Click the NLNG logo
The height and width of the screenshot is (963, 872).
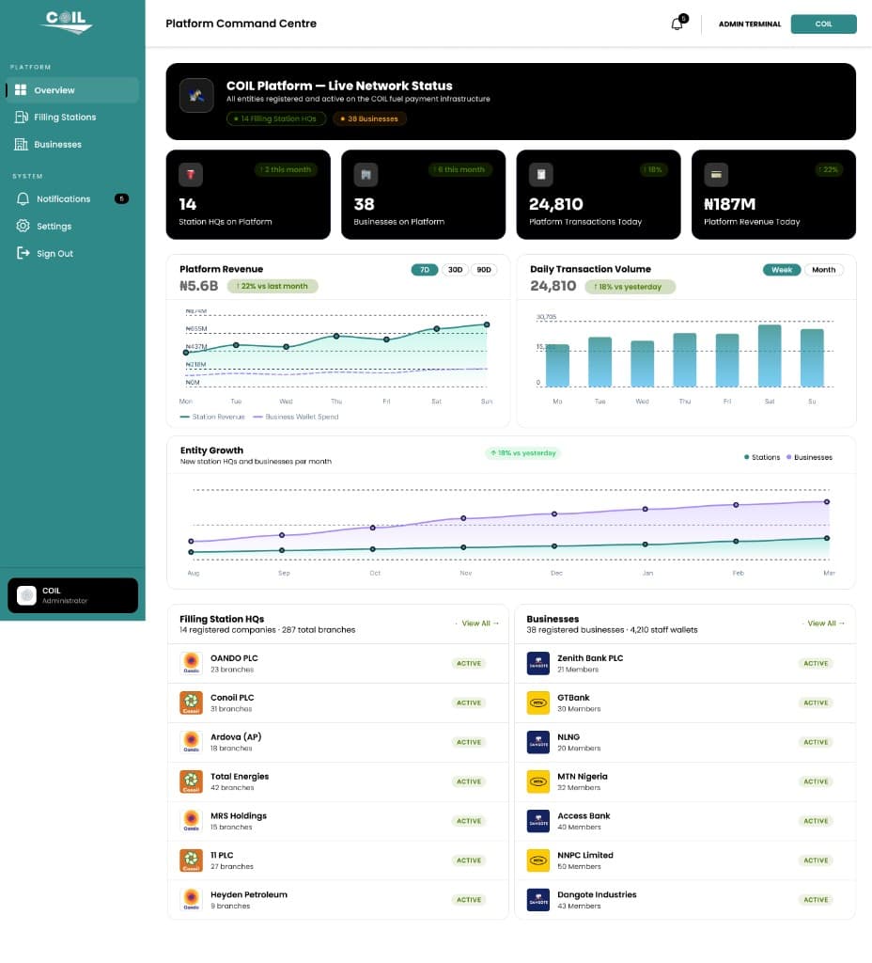538,742
